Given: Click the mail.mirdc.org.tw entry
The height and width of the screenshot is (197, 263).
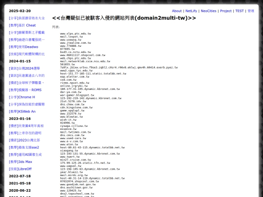Looking at the screenshot, I should 74,175.
